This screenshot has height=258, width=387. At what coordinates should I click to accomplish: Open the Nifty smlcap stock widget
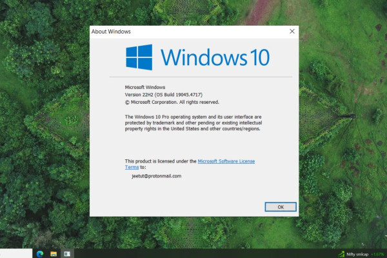click(x=361, y=254)
